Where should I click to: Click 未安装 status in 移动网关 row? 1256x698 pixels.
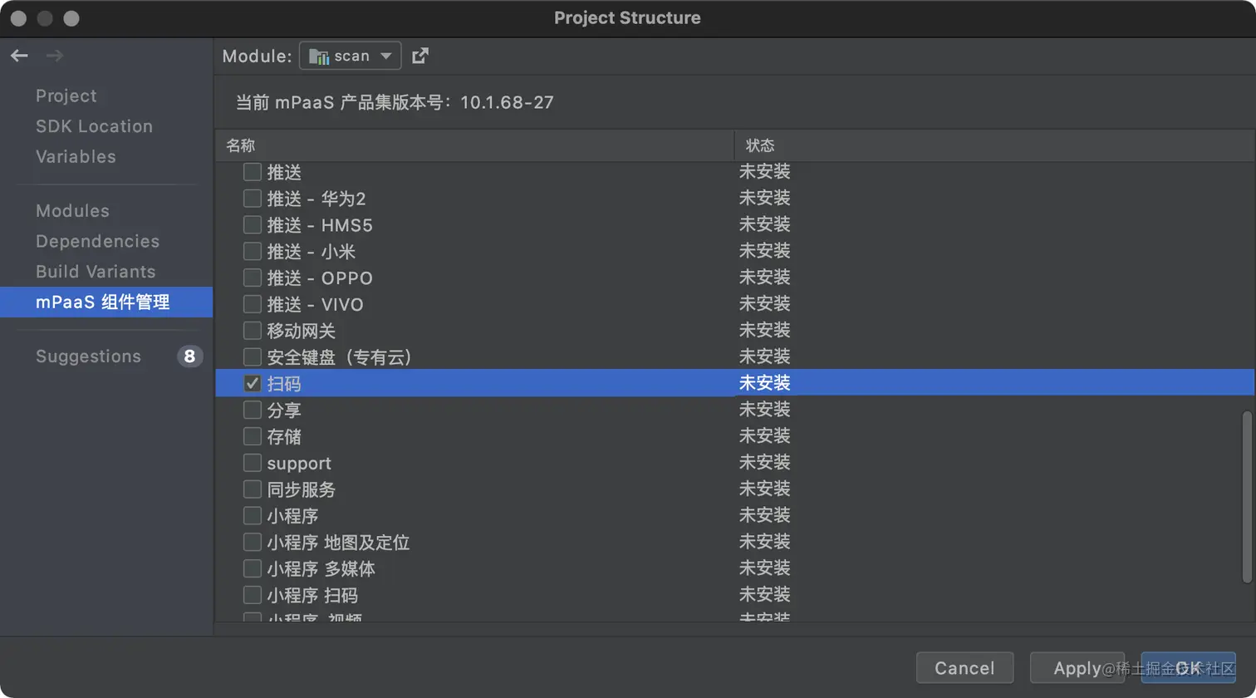pyautogui.click(x=764, y=330)
